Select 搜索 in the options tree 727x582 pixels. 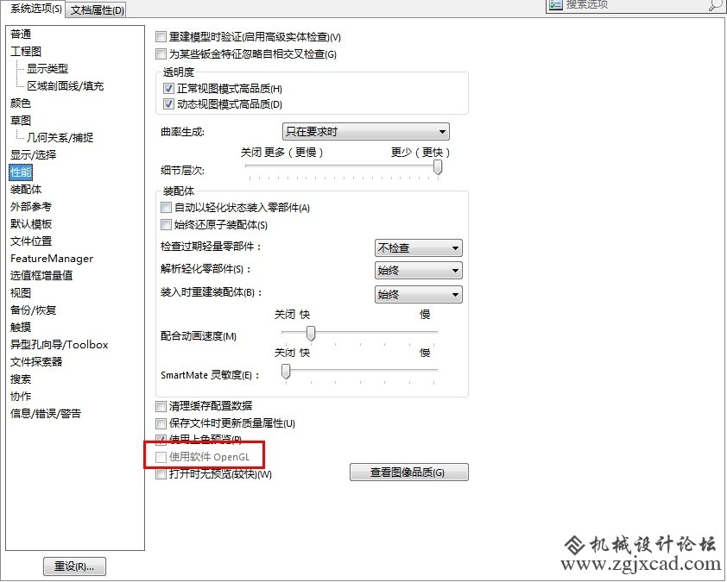point(21,379)
